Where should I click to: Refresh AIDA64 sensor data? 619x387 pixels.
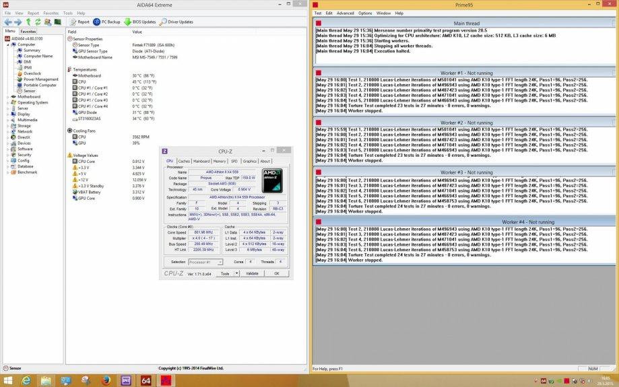click(x=38, y=22)
